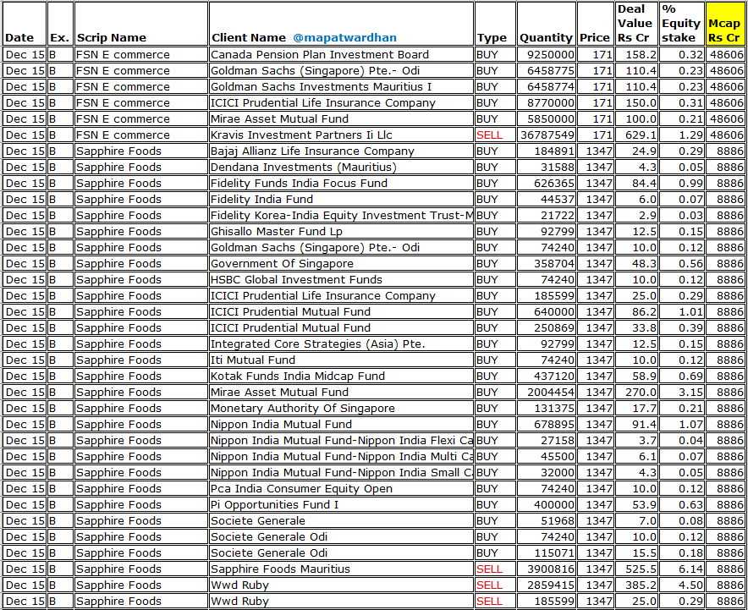The height and width of the screenshot is (610, 748).
Task: Select quantity 36787549 cell
Action: click(x=546, y=135)
